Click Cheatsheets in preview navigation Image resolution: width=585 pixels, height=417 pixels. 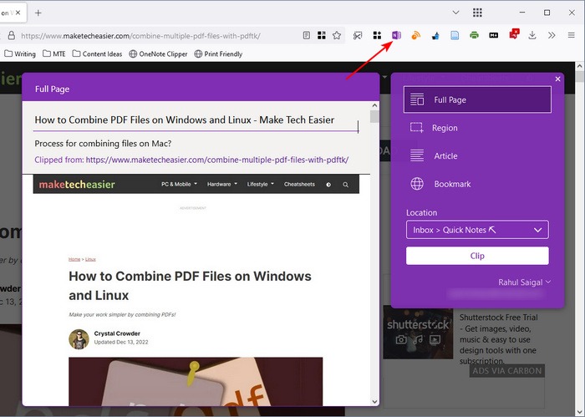[299, 184]
